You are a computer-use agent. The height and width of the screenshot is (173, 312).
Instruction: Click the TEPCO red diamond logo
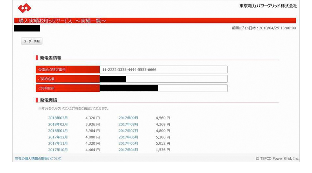25,8
